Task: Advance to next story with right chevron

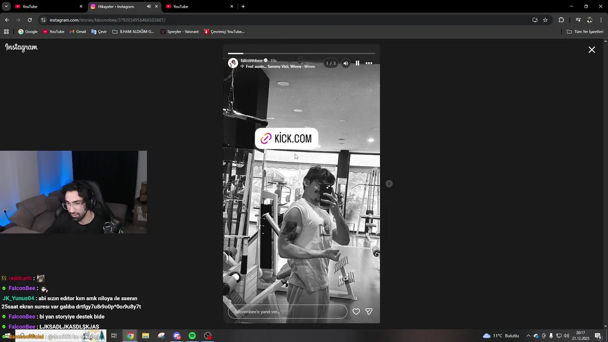Action: [x=389, y=184]
